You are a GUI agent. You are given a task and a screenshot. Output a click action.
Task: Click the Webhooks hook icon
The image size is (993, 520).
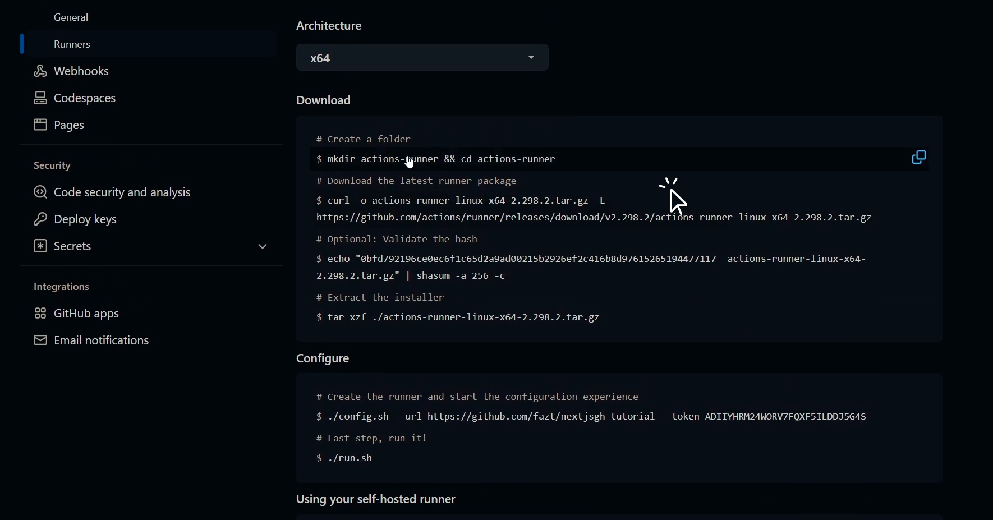point(40,71)
